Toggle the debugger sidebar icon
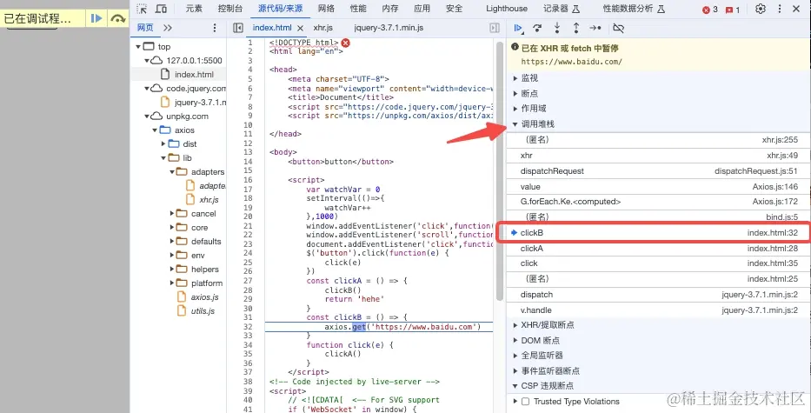 point(495,28)
